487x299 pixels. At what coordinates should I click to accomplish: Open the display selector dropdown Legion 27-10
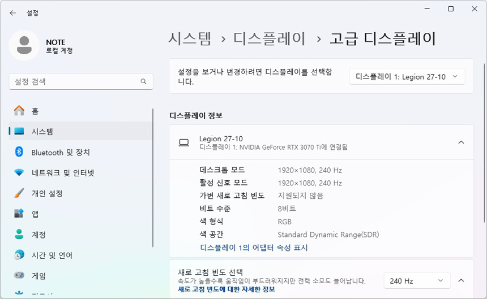point(407,77)
